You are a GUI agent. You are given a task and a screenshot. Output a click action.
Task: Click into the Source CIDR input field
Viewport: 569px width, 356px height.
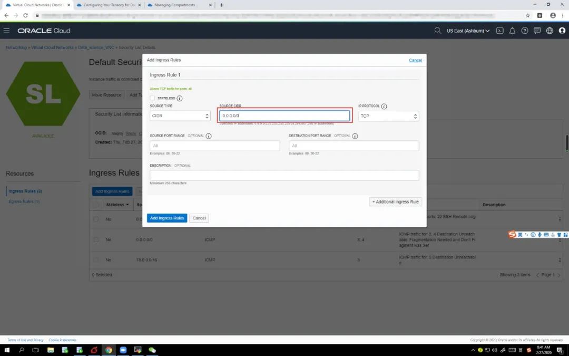click(284, 116)
